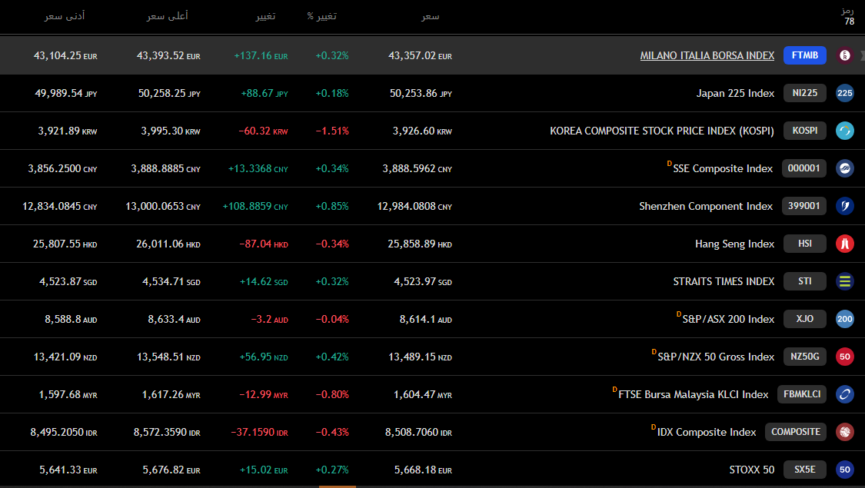Click the Hang Seng low 25,807.55 HKD
This screenshot has width=865, height=488.
65,244
